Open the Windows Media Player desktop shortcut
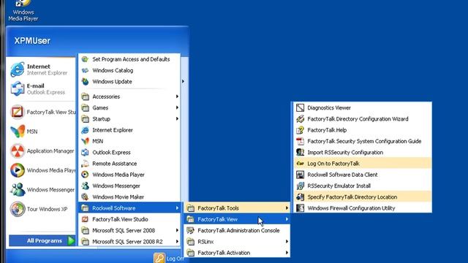Image resolution: width=468 pixels, height=263 pixels. coord(23,10)
